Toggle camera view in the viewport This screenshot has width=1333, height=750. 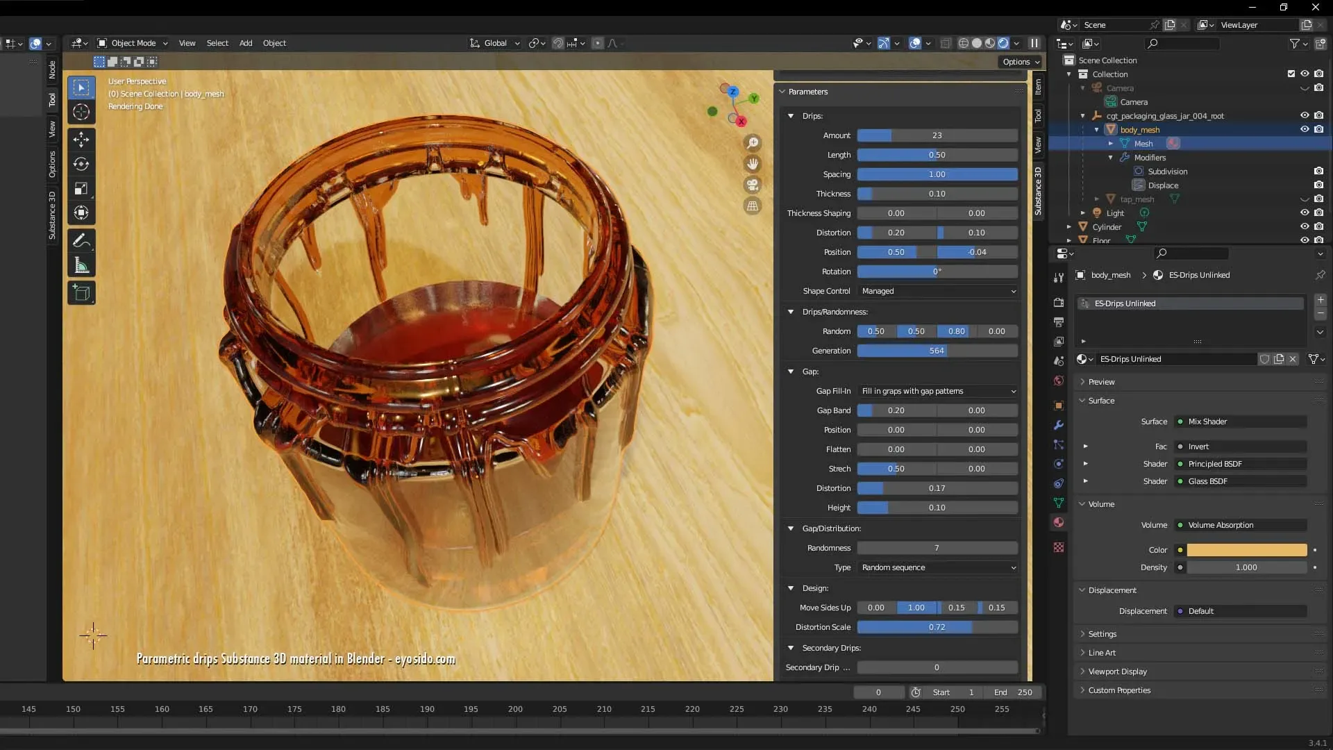[753, 185]
